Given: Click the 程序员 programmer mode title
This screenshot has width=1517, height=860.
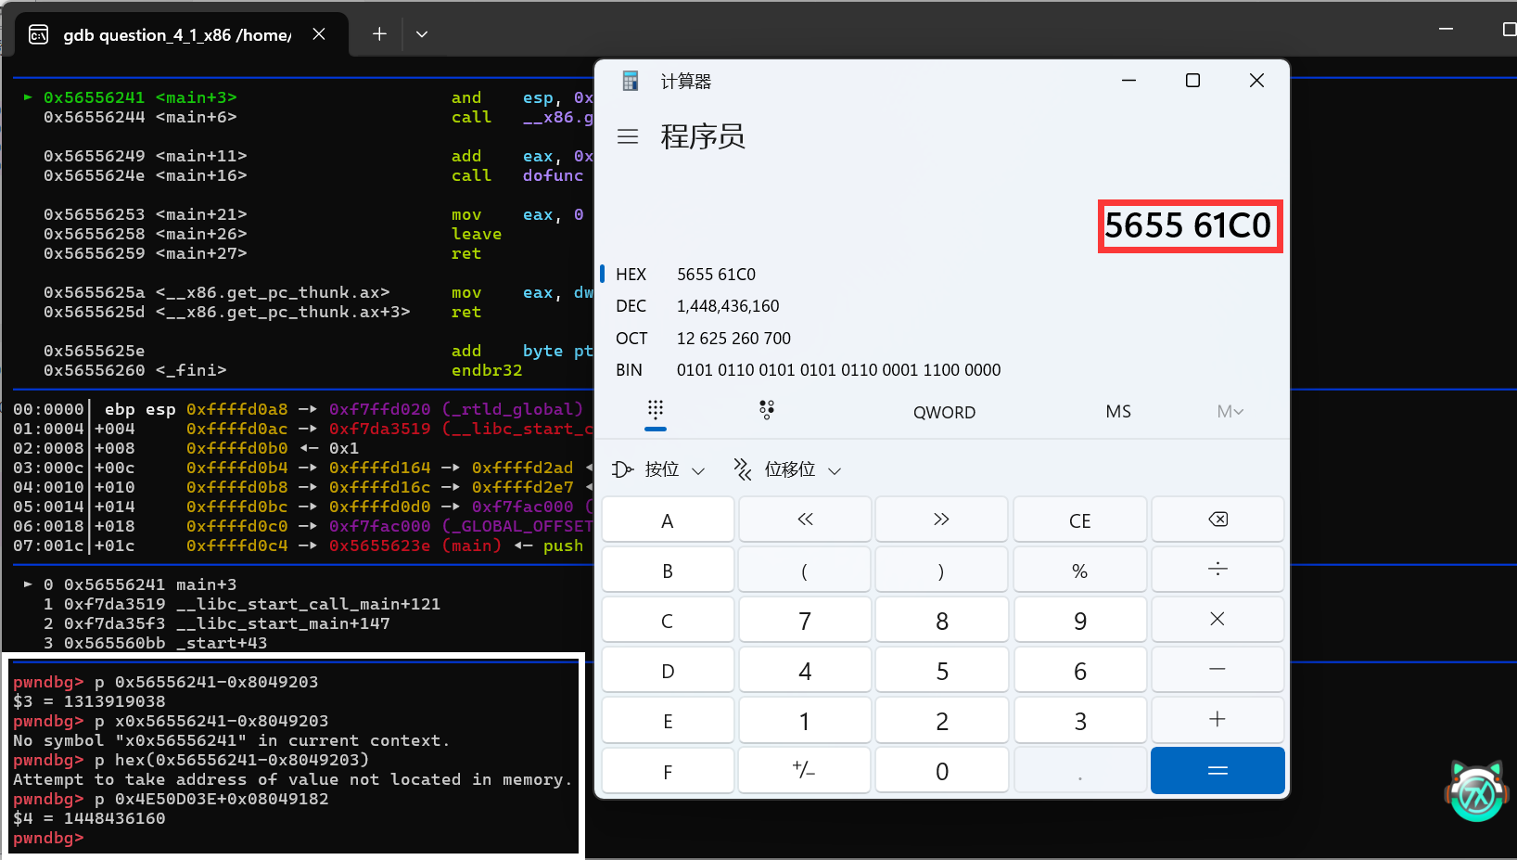Looking at the screenshot, I should tap(703, 136).
